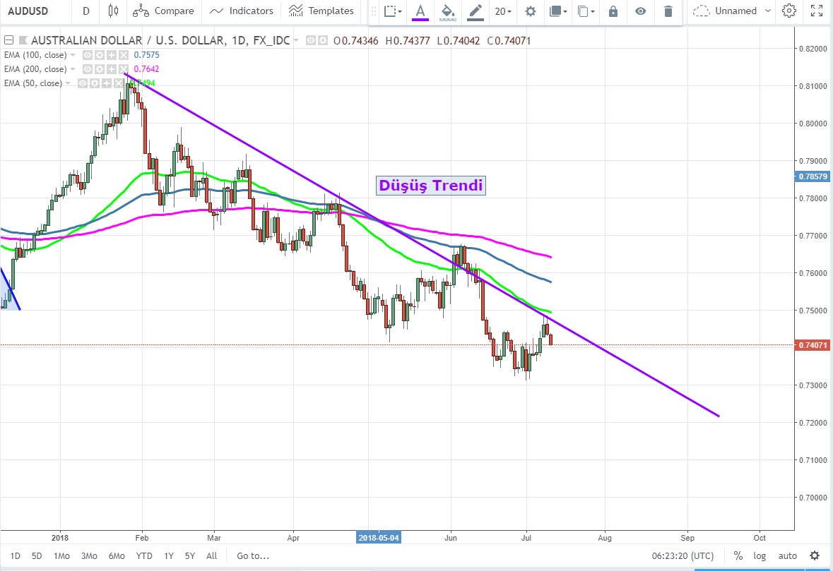Open chart properties gear at top right
The width and height of the screenshot is (833, 571).
point(789,11)
